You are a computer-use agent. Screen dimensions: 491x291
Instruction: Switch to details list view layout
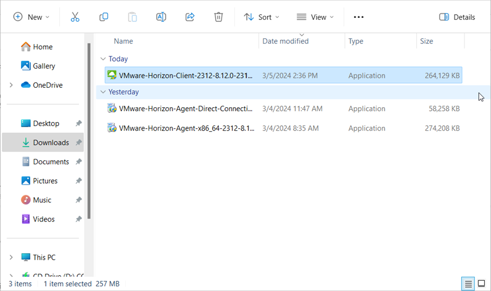[468, 284]
